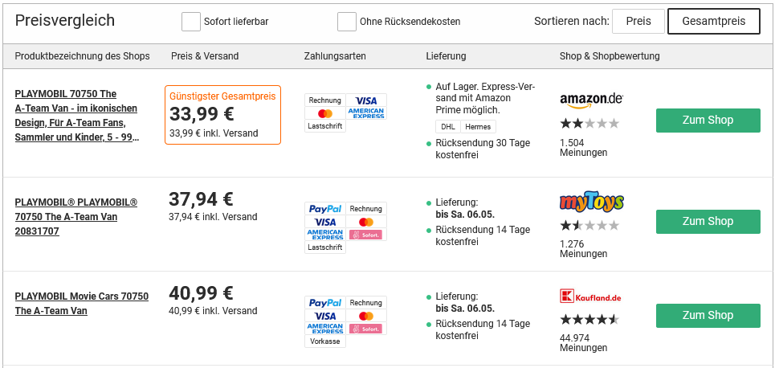Screen dimensions: 775x368
Task: Click the Günstigster Gesamtpreis price box
Action: (222, 115)
